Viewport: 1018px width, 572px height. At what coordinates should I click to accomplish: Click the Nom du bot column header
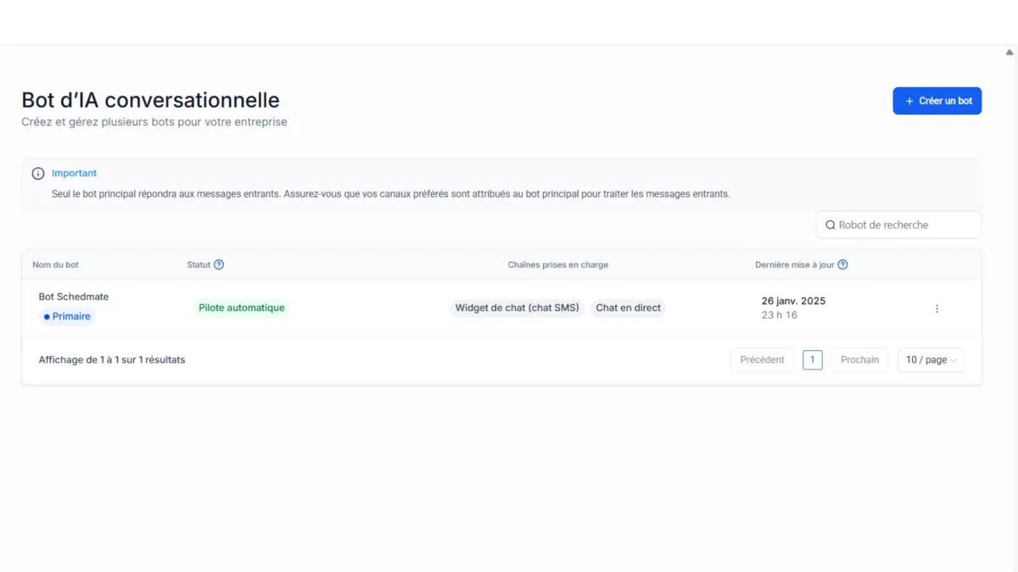click(x=56, y=264)
